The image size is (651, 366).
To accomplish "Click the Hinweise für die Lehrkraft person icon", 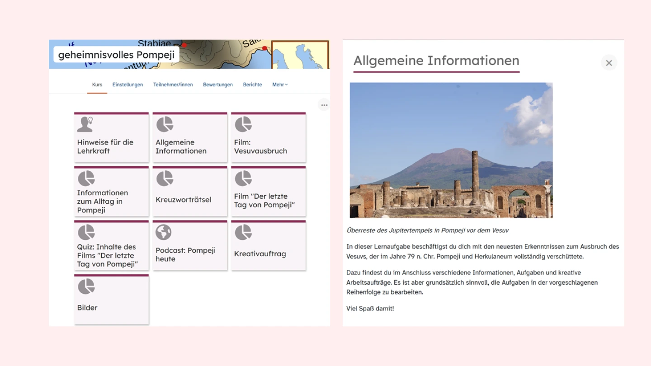I will click(x=85, y=124).
